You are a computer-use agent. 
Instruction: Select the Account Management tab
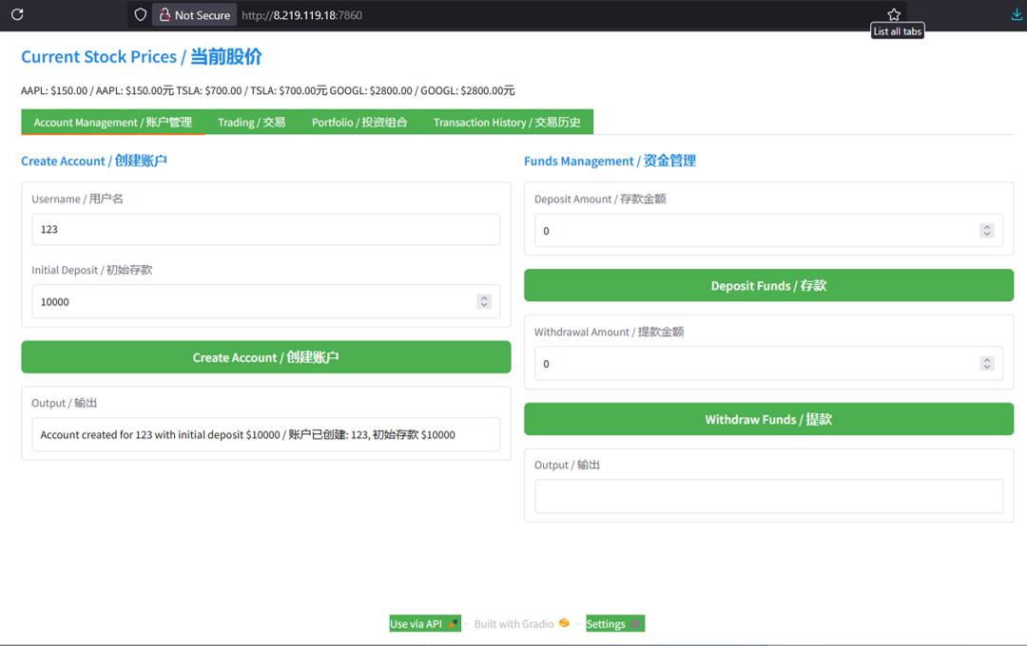[112, 123]
